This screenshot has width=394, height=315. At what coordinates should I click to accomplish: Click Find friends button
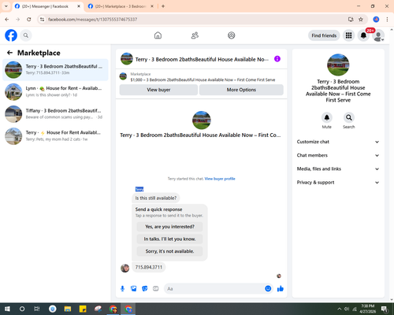[324, 35]
